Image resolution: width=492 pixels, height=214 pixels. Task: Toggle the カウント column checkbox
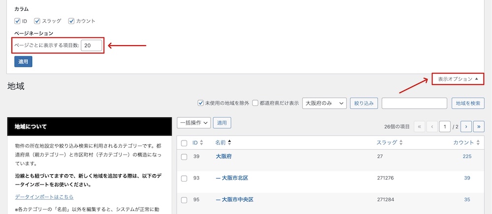[x=71, y=21]
